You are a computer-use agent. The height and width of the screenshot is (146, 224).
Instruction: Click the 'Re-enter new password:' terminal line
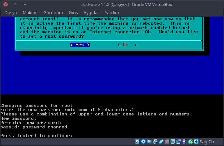[x=31, y=123]
